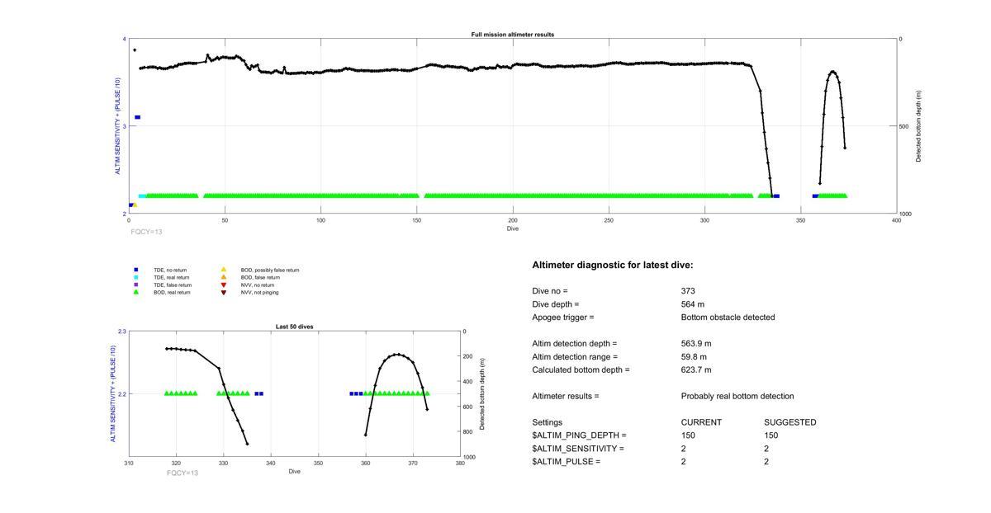Click the green triangle for 'BOD, real return'
This screenshot has height=513, width=991.
tap(136, 292)
